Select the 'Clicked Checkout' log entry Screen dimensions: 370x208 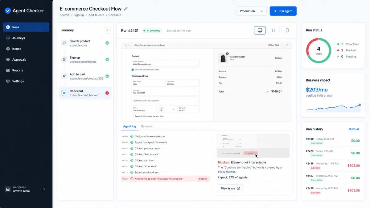(166, 166)
